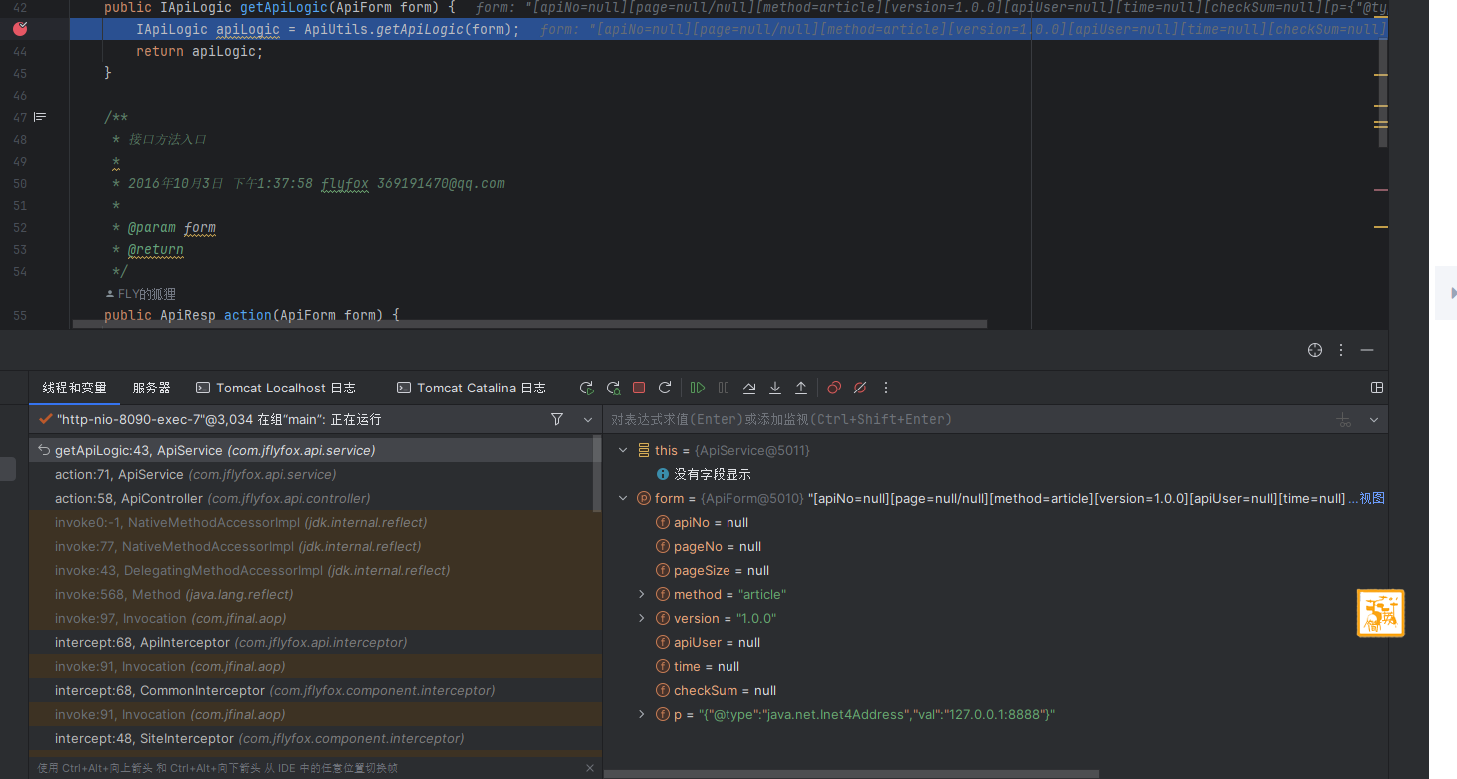Collapse the 'this' variable node
The width and height of the screenshot is (1457, 779).
tap(623, 451)
